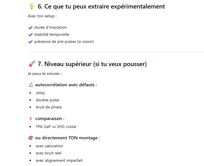Click the lightning bolt emoji beside comparaison

31,118
